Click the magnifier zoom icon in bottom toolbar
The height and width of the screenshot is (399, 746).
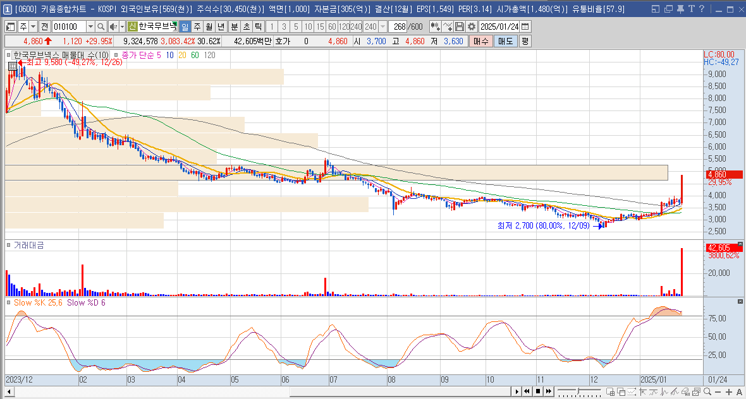pos(707,391)
